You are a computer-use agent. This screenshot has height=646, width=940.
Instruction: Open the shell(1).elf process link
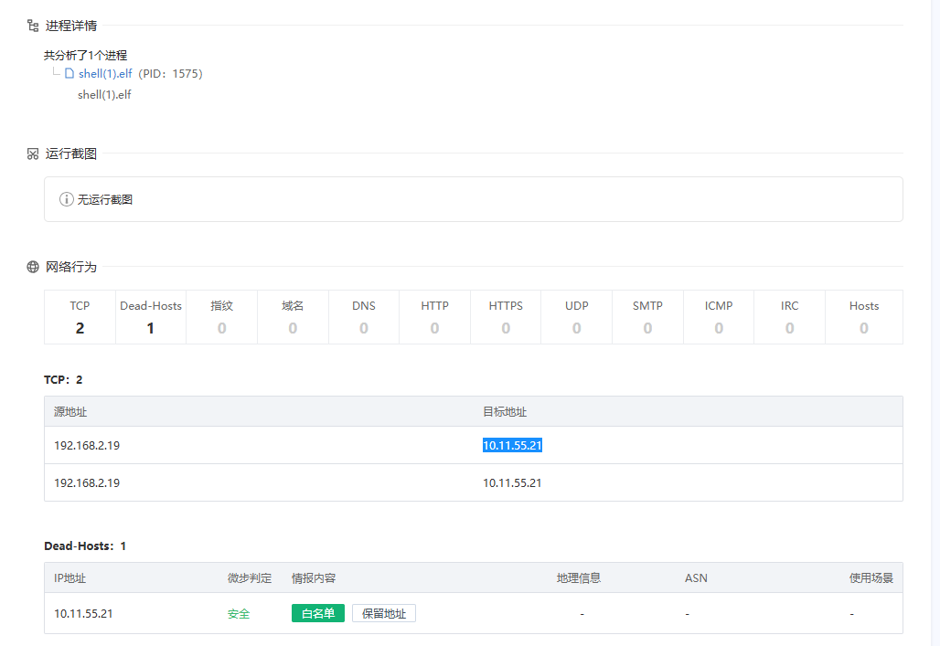tap(105, 73)
